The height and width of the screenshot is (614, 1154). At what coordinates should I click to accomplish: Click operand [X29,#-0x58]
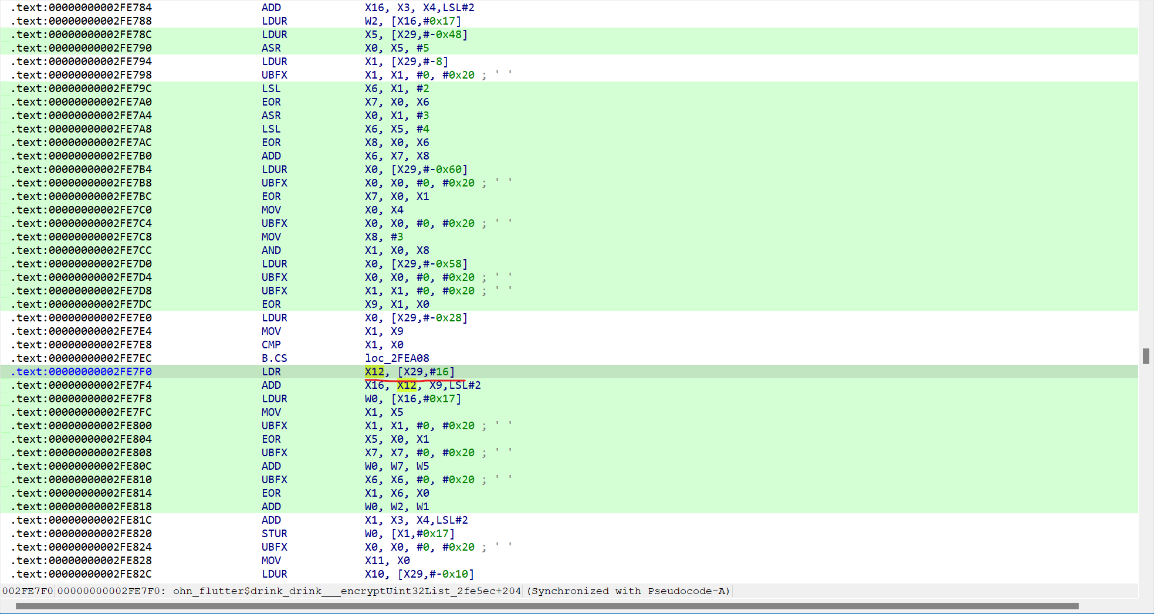point(429,264)
